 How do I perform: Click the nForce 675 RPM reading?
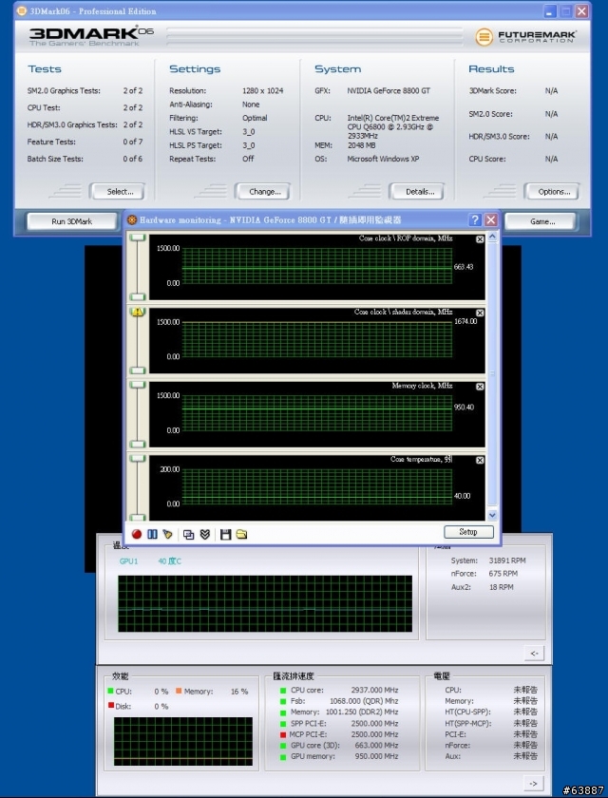point(484,574)
